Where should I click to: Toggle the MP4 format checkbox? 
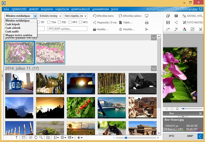(x=70, y=22)
